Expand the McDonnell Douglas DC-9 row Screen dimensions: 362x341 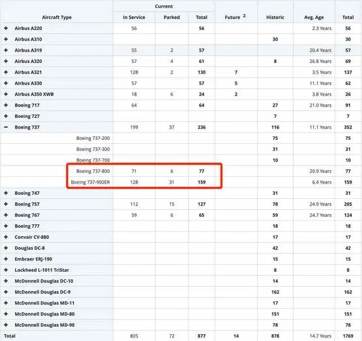[x=6, y=292]
